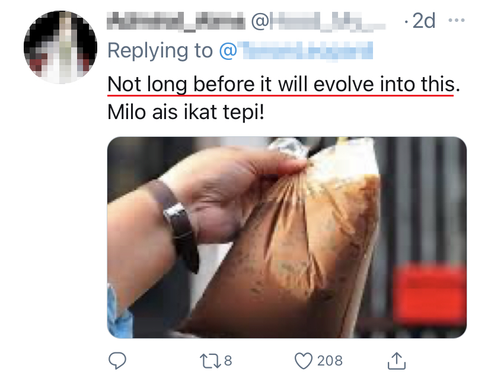This screenshot has width=491, height=375.
Task: Click the 'Replying to' label
Action: click(160, 51)
